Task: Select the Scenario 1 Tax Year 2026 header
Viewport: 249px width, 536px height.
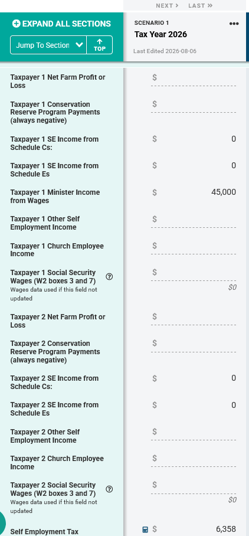Action: pyautogui.click(x=185, y=37)
